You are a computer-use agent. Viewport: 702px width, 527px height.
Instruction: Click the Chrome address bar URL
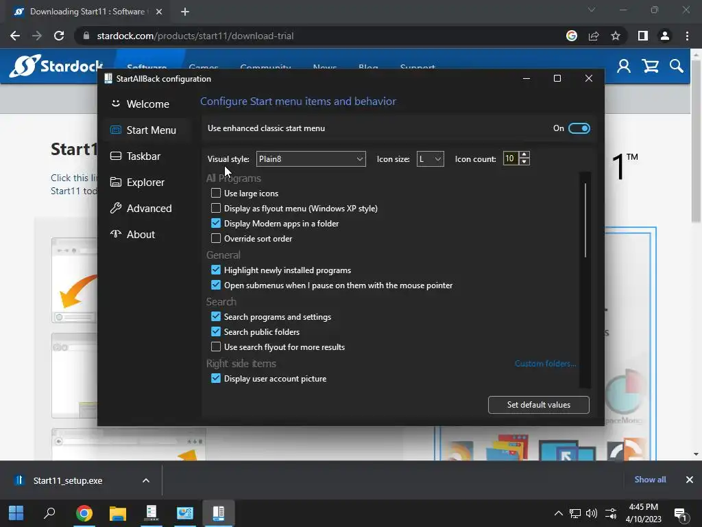coord(195,36)
